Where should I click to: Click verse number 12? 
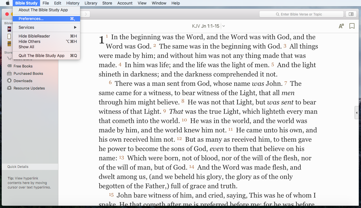(x=179, y=139)
